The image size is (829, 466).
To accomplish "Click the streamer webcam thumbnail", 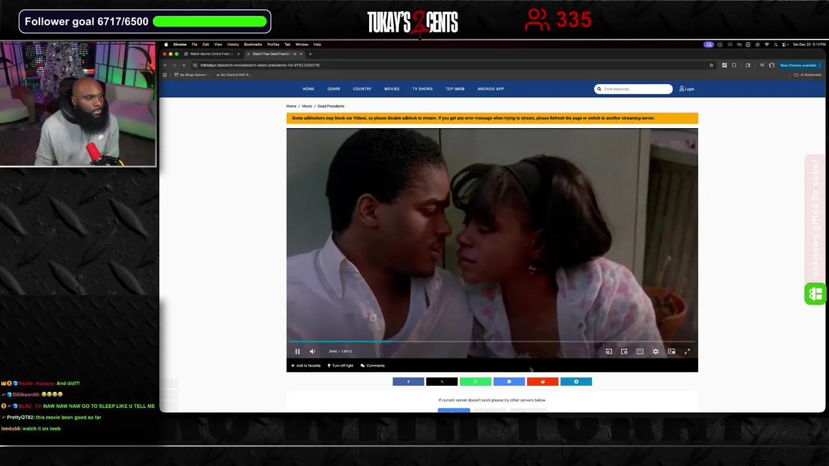I will click(x=78, y=104).
